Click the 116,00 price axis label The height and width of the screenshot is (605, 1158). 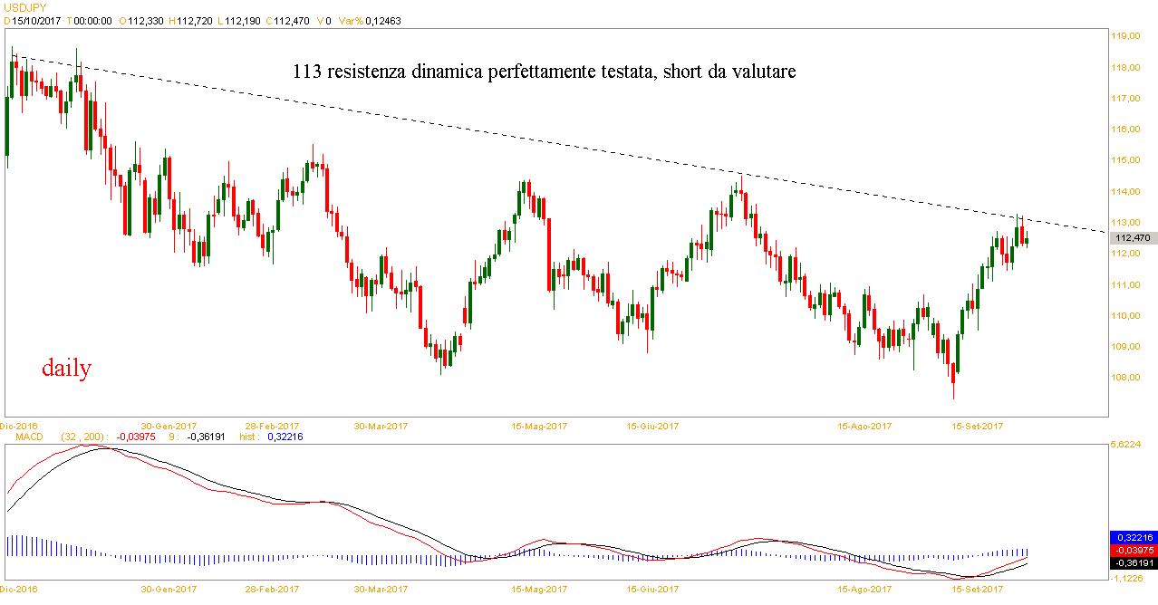point(1125,130)
